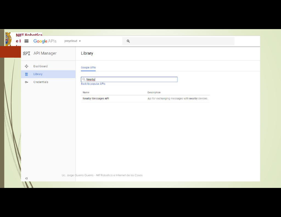Click the library search box containing Nearby

[129, 79]
